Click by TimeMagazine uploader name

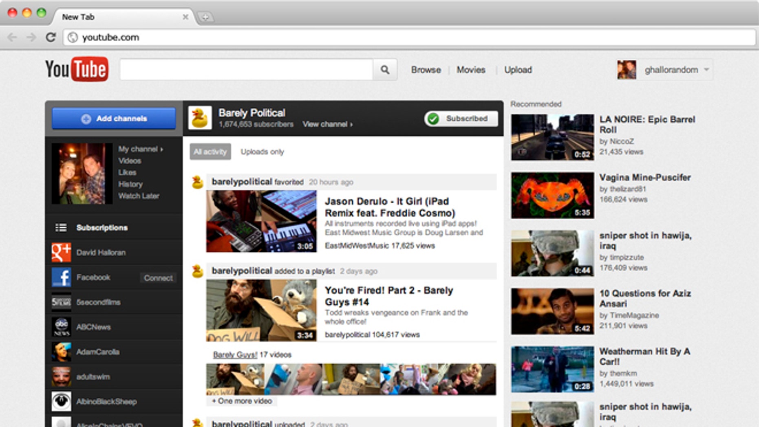(x=629, y=315)
